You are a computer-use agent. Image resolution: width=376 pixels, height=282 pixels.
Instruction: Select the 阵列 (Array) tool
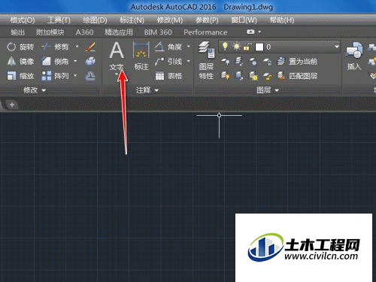tap(56, 76)
